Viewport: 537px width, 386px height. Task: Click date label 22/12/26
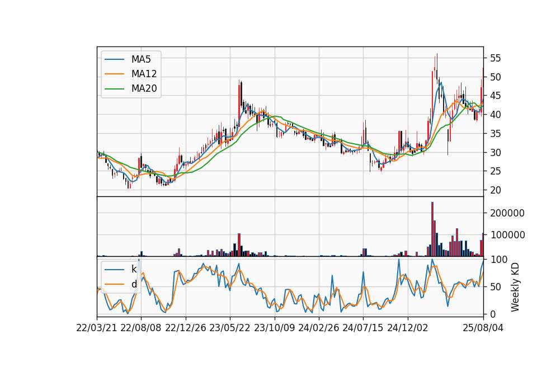(186, 328)
